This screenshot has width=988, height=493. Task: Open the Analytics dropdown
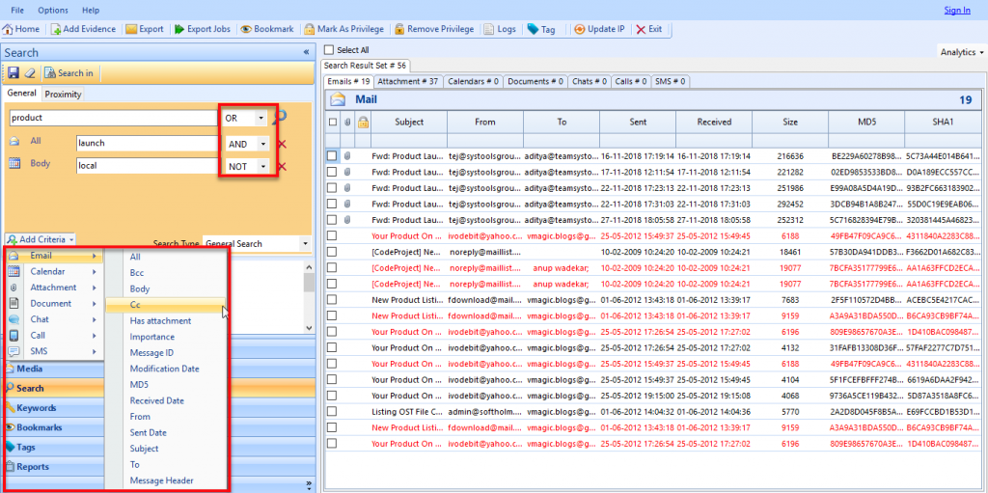962,52
